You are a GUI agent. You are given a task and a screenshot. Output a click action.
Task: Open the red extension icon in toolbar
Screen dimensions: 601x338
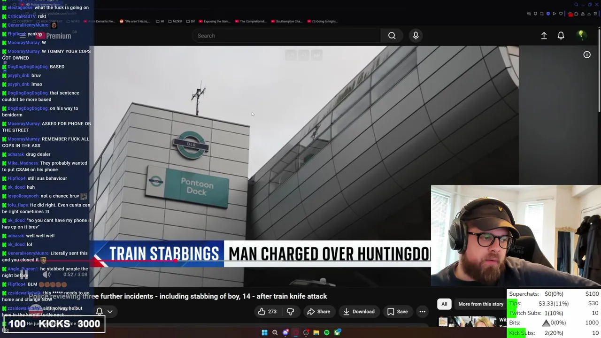(570, 14)
